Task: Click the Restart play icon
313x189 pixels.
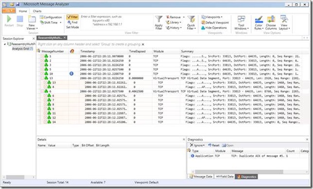Action: click(x=9, y=19)
